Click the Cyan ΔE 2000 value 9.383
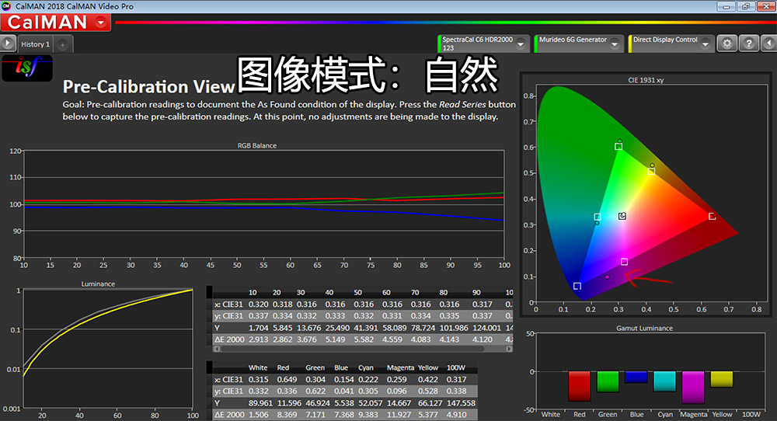Image resolution: width=777 pixels, height=421 pixels. tap(368, 415)
